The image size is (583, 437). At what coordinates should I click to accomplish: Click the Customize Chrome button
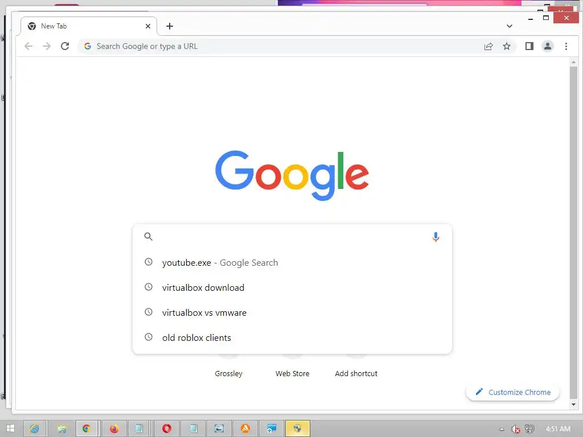(513, 393)
